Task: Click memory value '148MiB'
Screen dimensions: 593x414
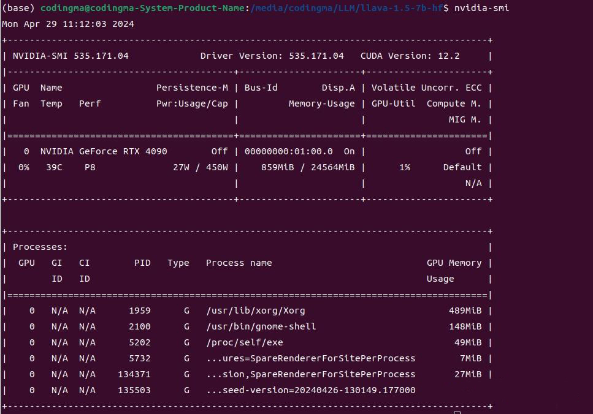Action: [465, 327]
